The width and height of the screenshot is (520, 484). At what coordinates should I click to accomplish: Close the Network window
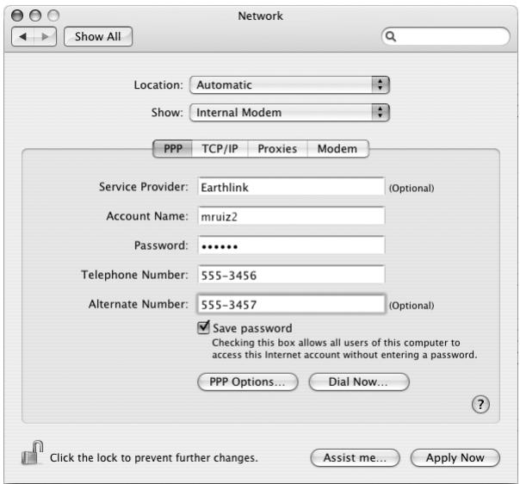(17, 16)
